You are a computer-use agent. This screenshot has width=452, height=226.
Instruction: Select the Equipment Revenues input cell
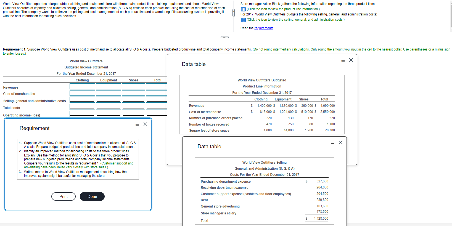(x=109, y=86)
